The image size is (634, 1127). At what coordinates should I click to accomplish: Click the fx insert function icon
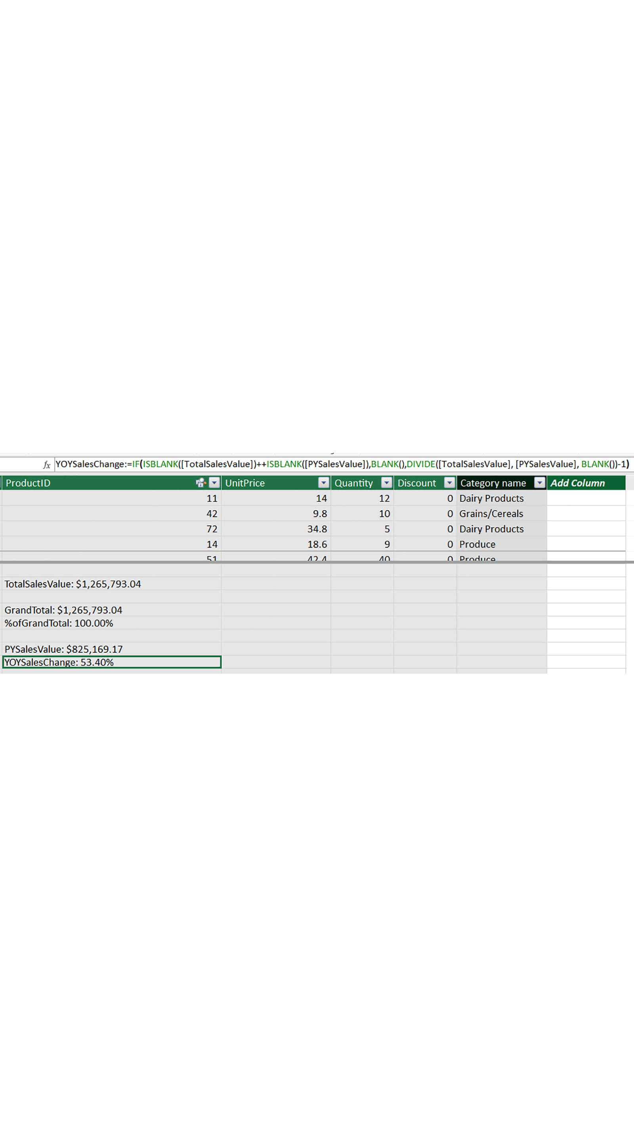tap(46, 464)
